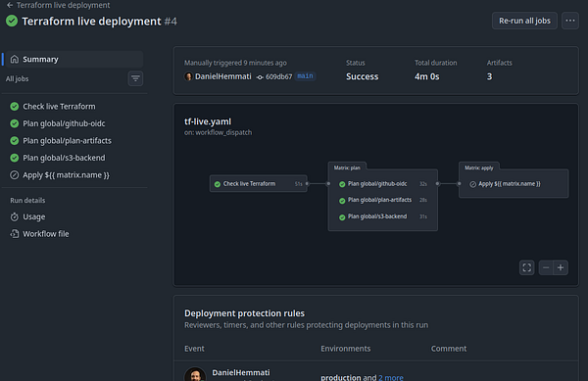Screen dimensions: 588x381
Task: Click the total duration 4m 0s
Action: (426, 76)
